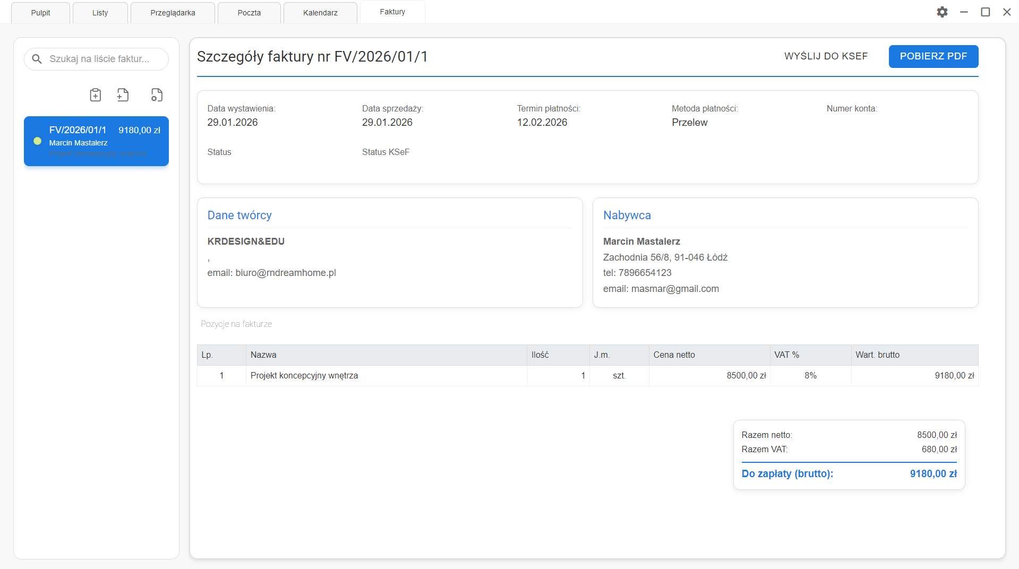Switch to the Kalendarz tab
This screenshot has height=569, width=1019.
click(320, 13)
